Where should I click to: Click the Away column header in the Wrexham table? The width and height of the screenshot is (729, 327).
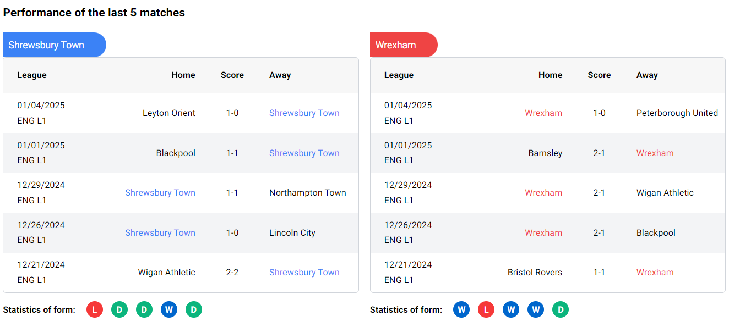click(x=647, y=75)
